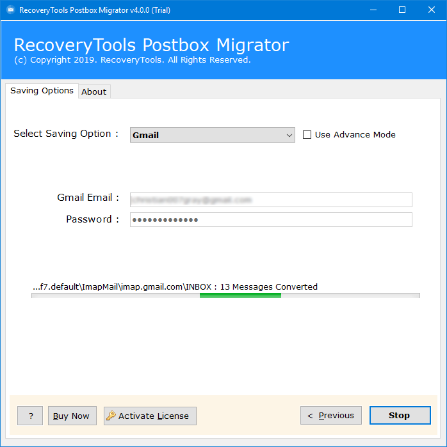The height and width of the screenshot is (447, 447).
Task: Click the conversion progress bar
Action: coord(225,295)
